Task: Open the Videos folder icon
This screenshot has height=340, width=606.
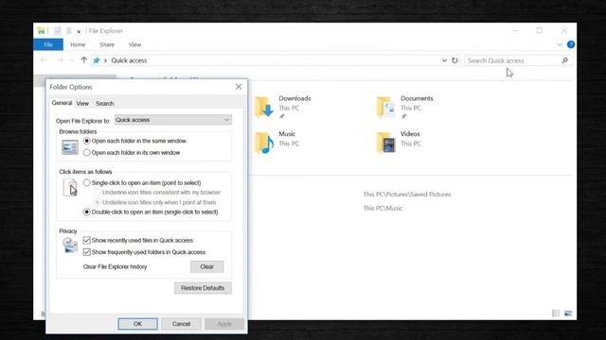Action: [x=385, y=143]
